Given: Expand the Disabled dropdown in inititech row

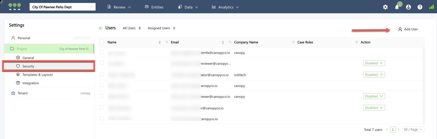Looking at the screenshot, I should pyautogui.click(x=374, y=75).
